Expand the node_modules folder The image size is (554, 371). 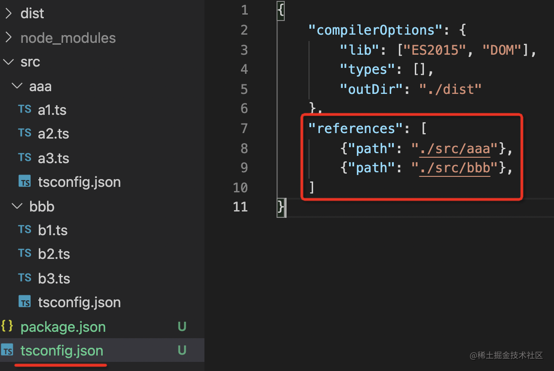point(8,38)
